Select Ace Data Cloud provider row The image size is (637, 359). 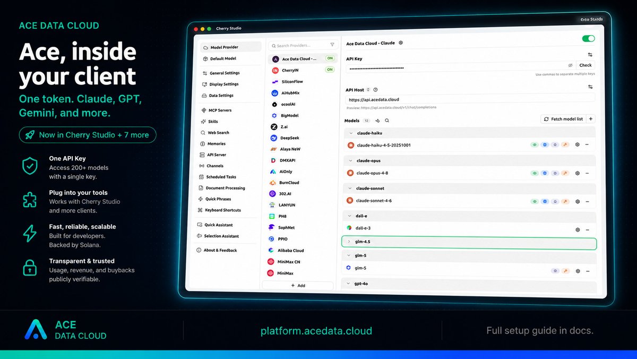[x=302, y=58]
